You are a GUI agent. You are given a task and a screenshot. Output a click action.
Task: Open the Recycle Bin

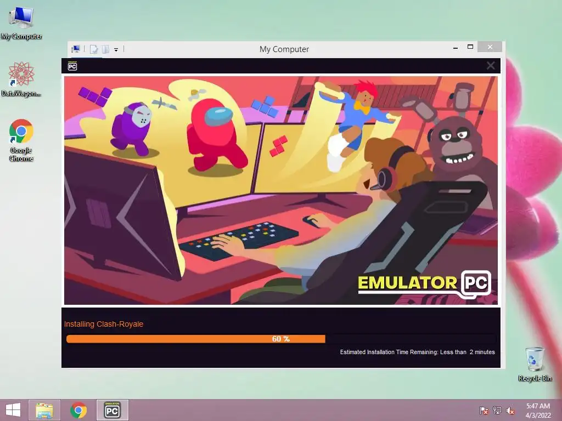[x=535, y=364]
